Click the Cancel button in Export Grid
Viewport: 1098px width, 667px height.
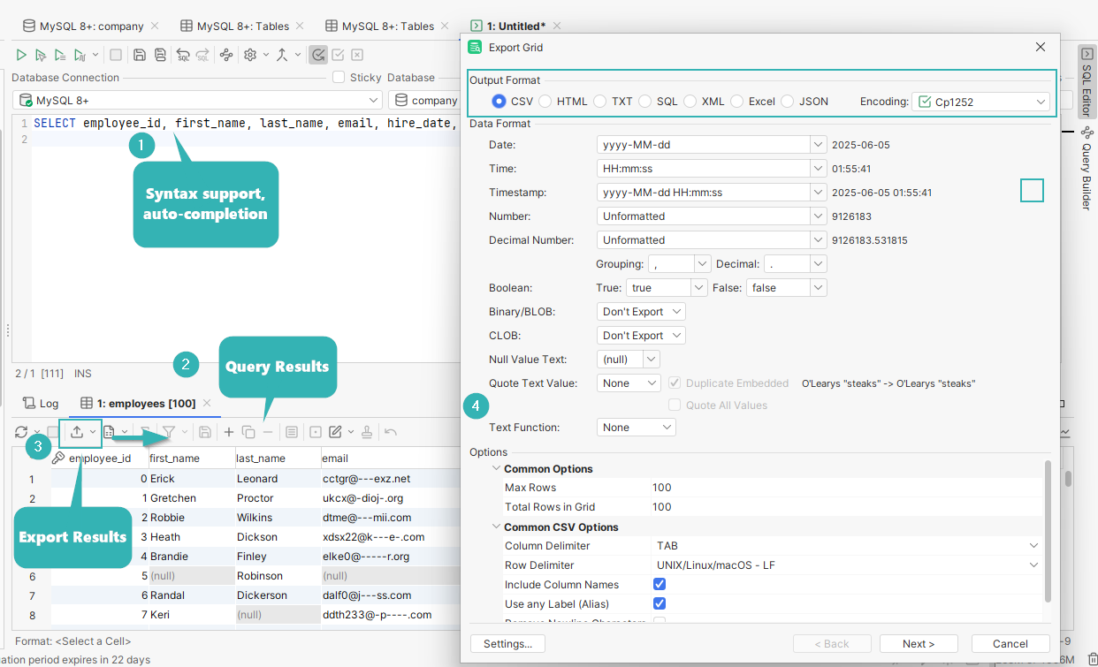(x=1010, y=644)
